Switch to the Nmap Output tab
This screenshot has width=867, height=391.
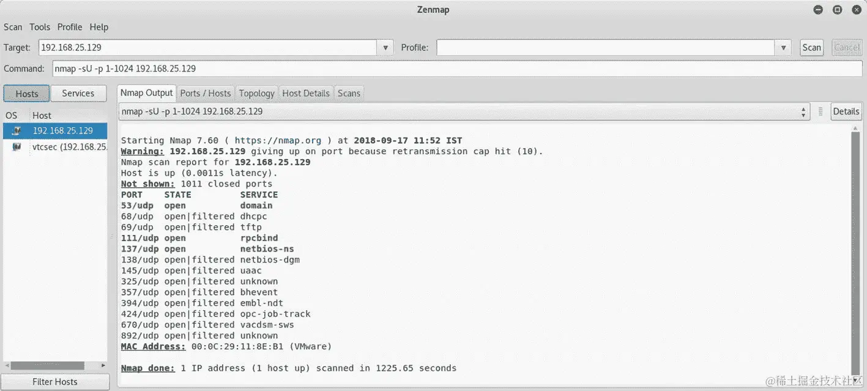coord(146,93)
